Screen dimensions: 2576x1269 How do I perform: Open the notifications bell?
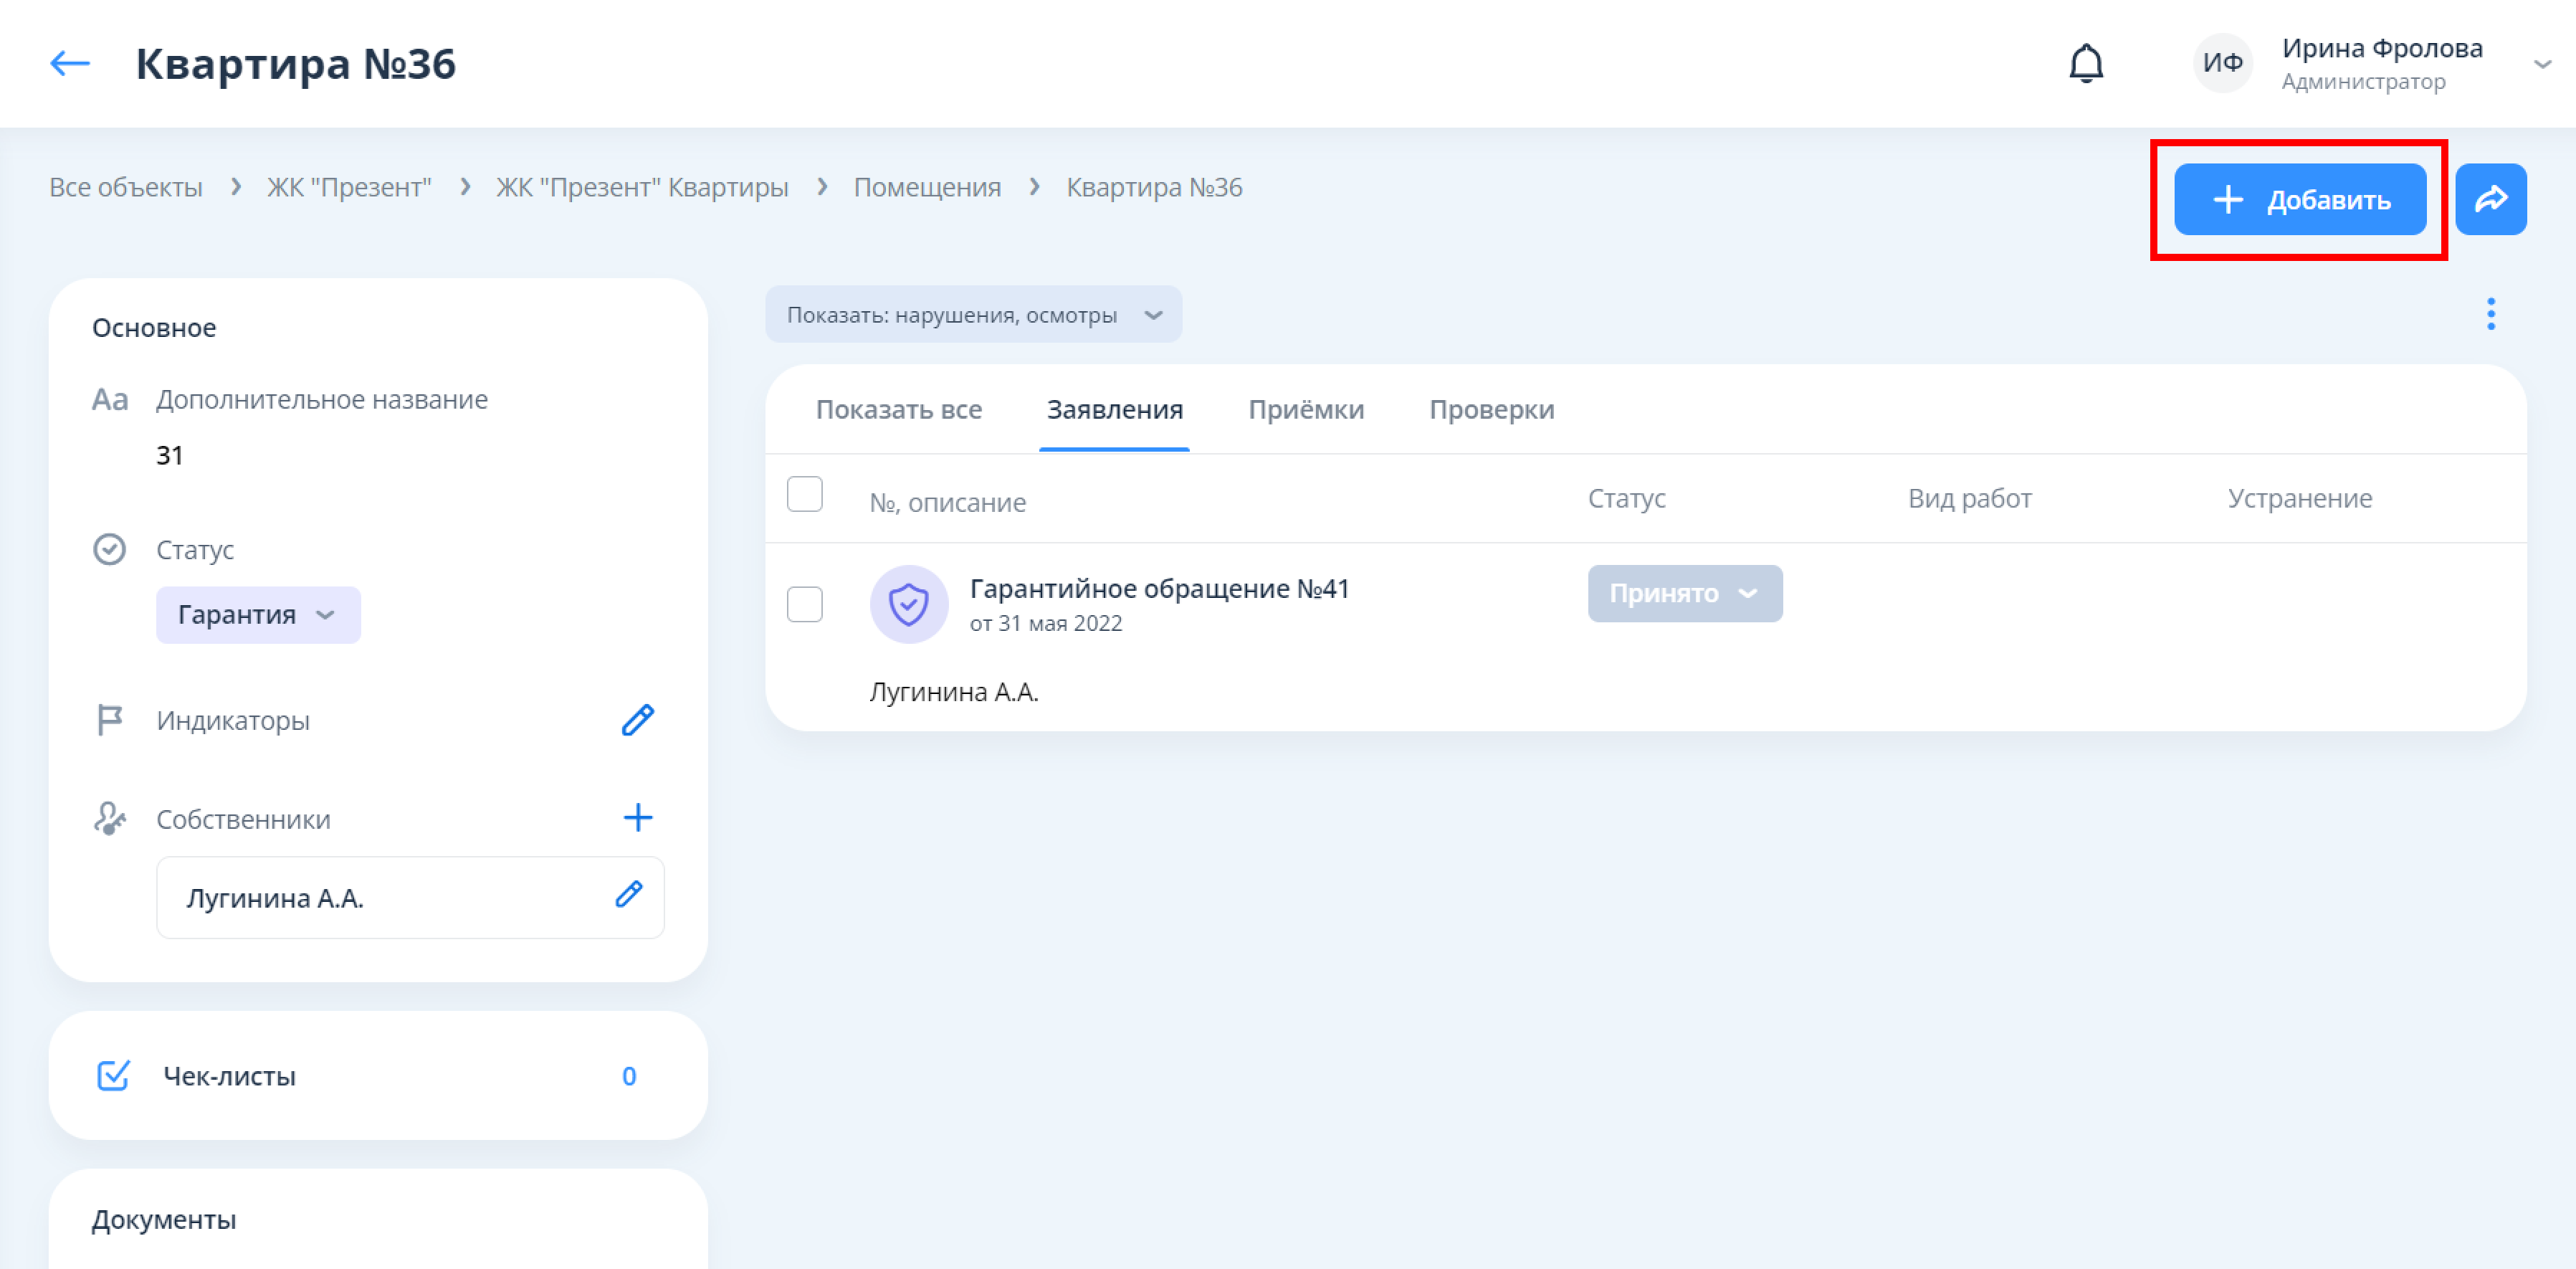coord(2085,64)
